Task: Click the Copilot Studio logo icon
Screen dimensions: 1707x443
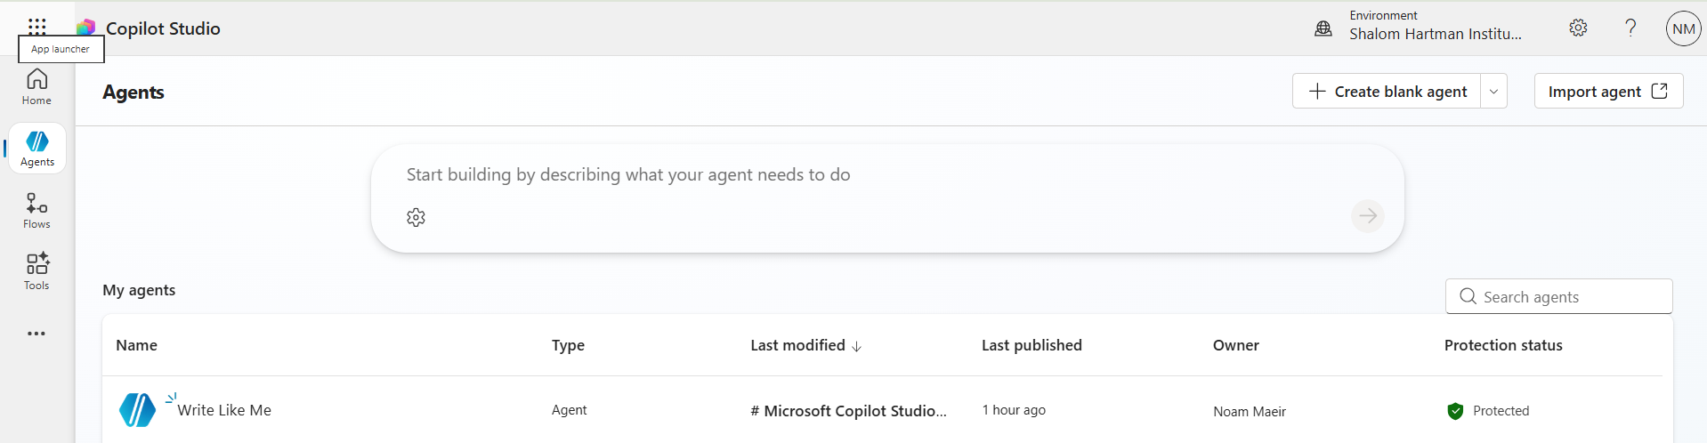Action: tap(86, 28)
